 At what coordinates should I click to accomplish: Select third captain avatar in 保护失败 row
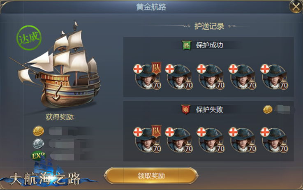[210, 140]
